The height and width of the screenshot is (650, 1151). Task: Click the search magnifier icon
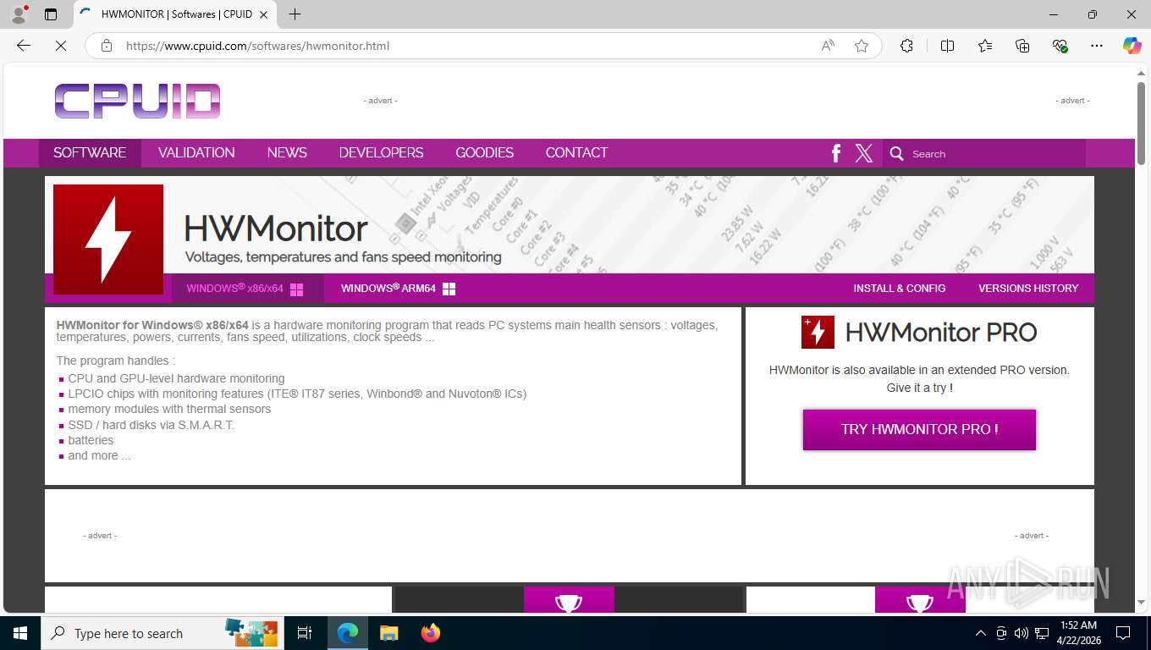pyautogui.click(x=897, y=154)
